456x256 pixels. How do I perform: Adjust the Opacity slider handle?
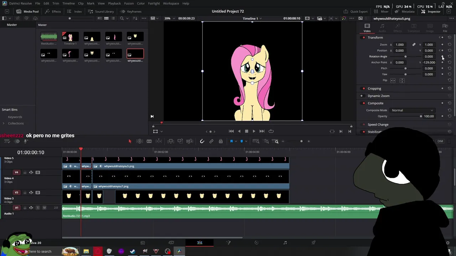421,116
